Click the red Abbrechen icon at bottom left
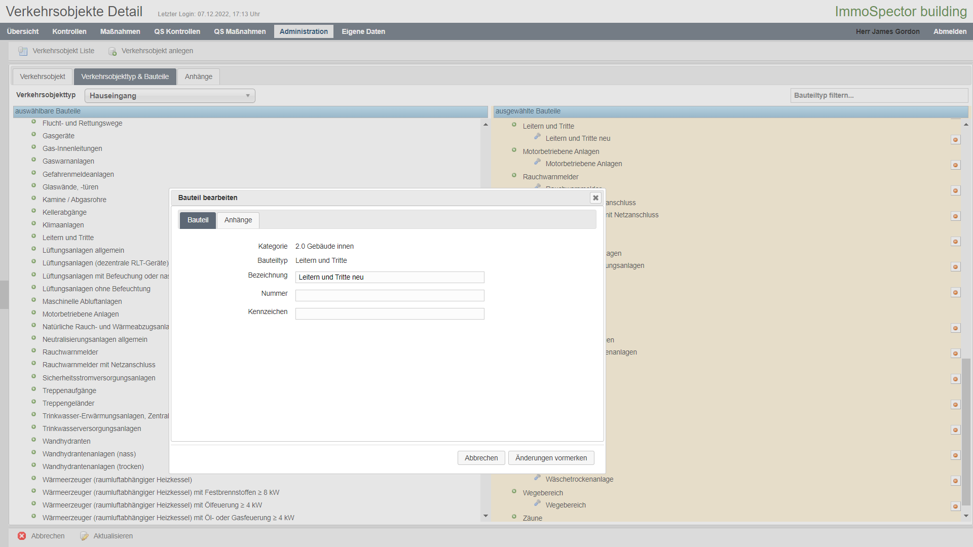Screen dimensions: 973x547 [x=22, y=536]
